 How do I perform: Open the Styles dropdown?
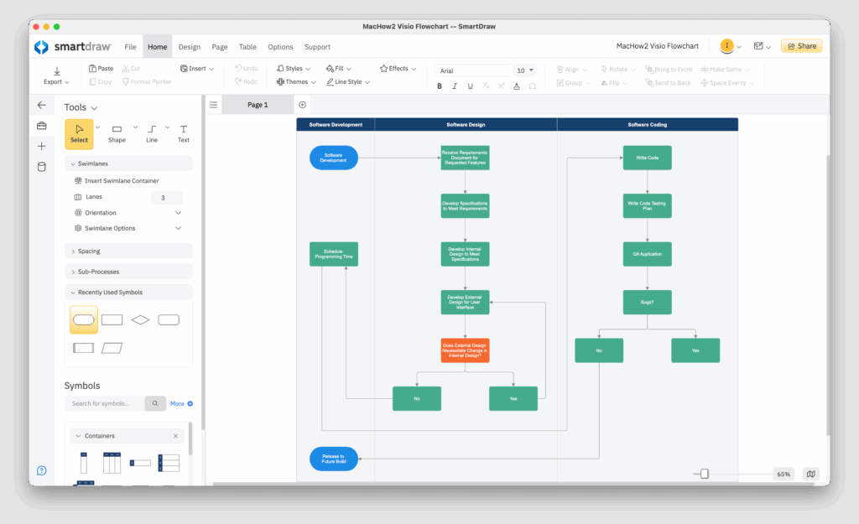(294, 69)
